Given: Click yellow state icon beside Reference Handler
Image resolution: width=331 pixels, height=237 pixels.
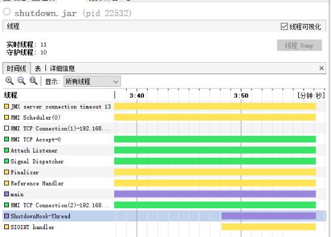Looking at the screenshot, I should coord(7,183).
